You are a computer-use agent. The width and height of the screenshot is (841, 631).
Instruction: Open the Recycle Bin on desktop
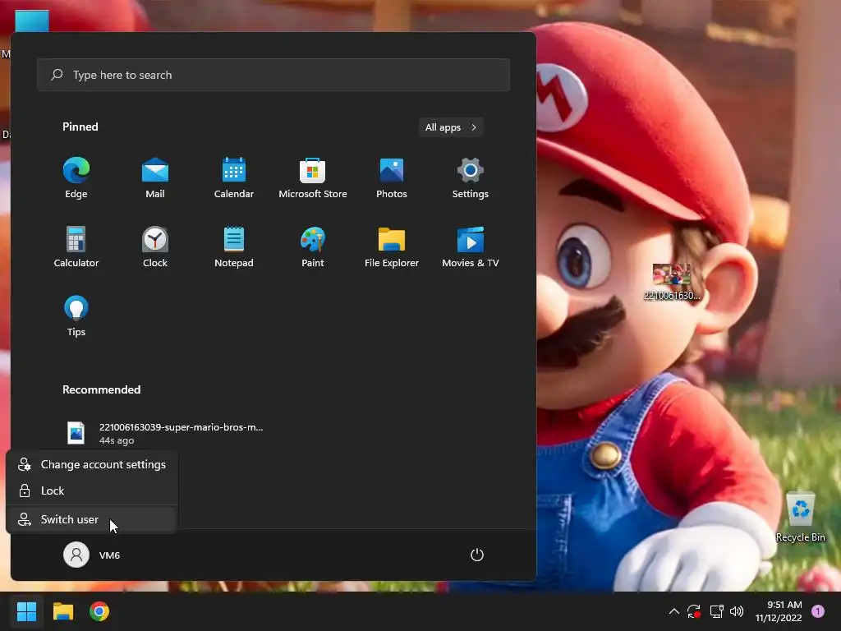(800, 518)
